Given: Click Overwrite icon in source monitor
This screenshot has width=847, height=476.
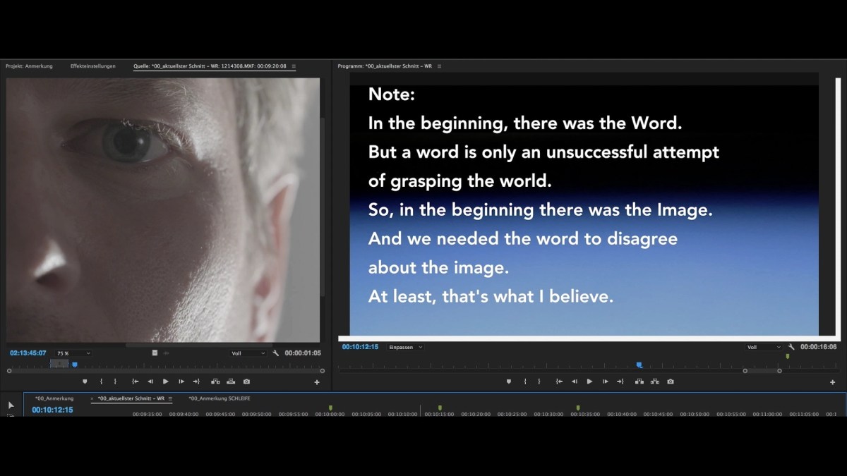Looking at the screenshot, I should (231, 382).
